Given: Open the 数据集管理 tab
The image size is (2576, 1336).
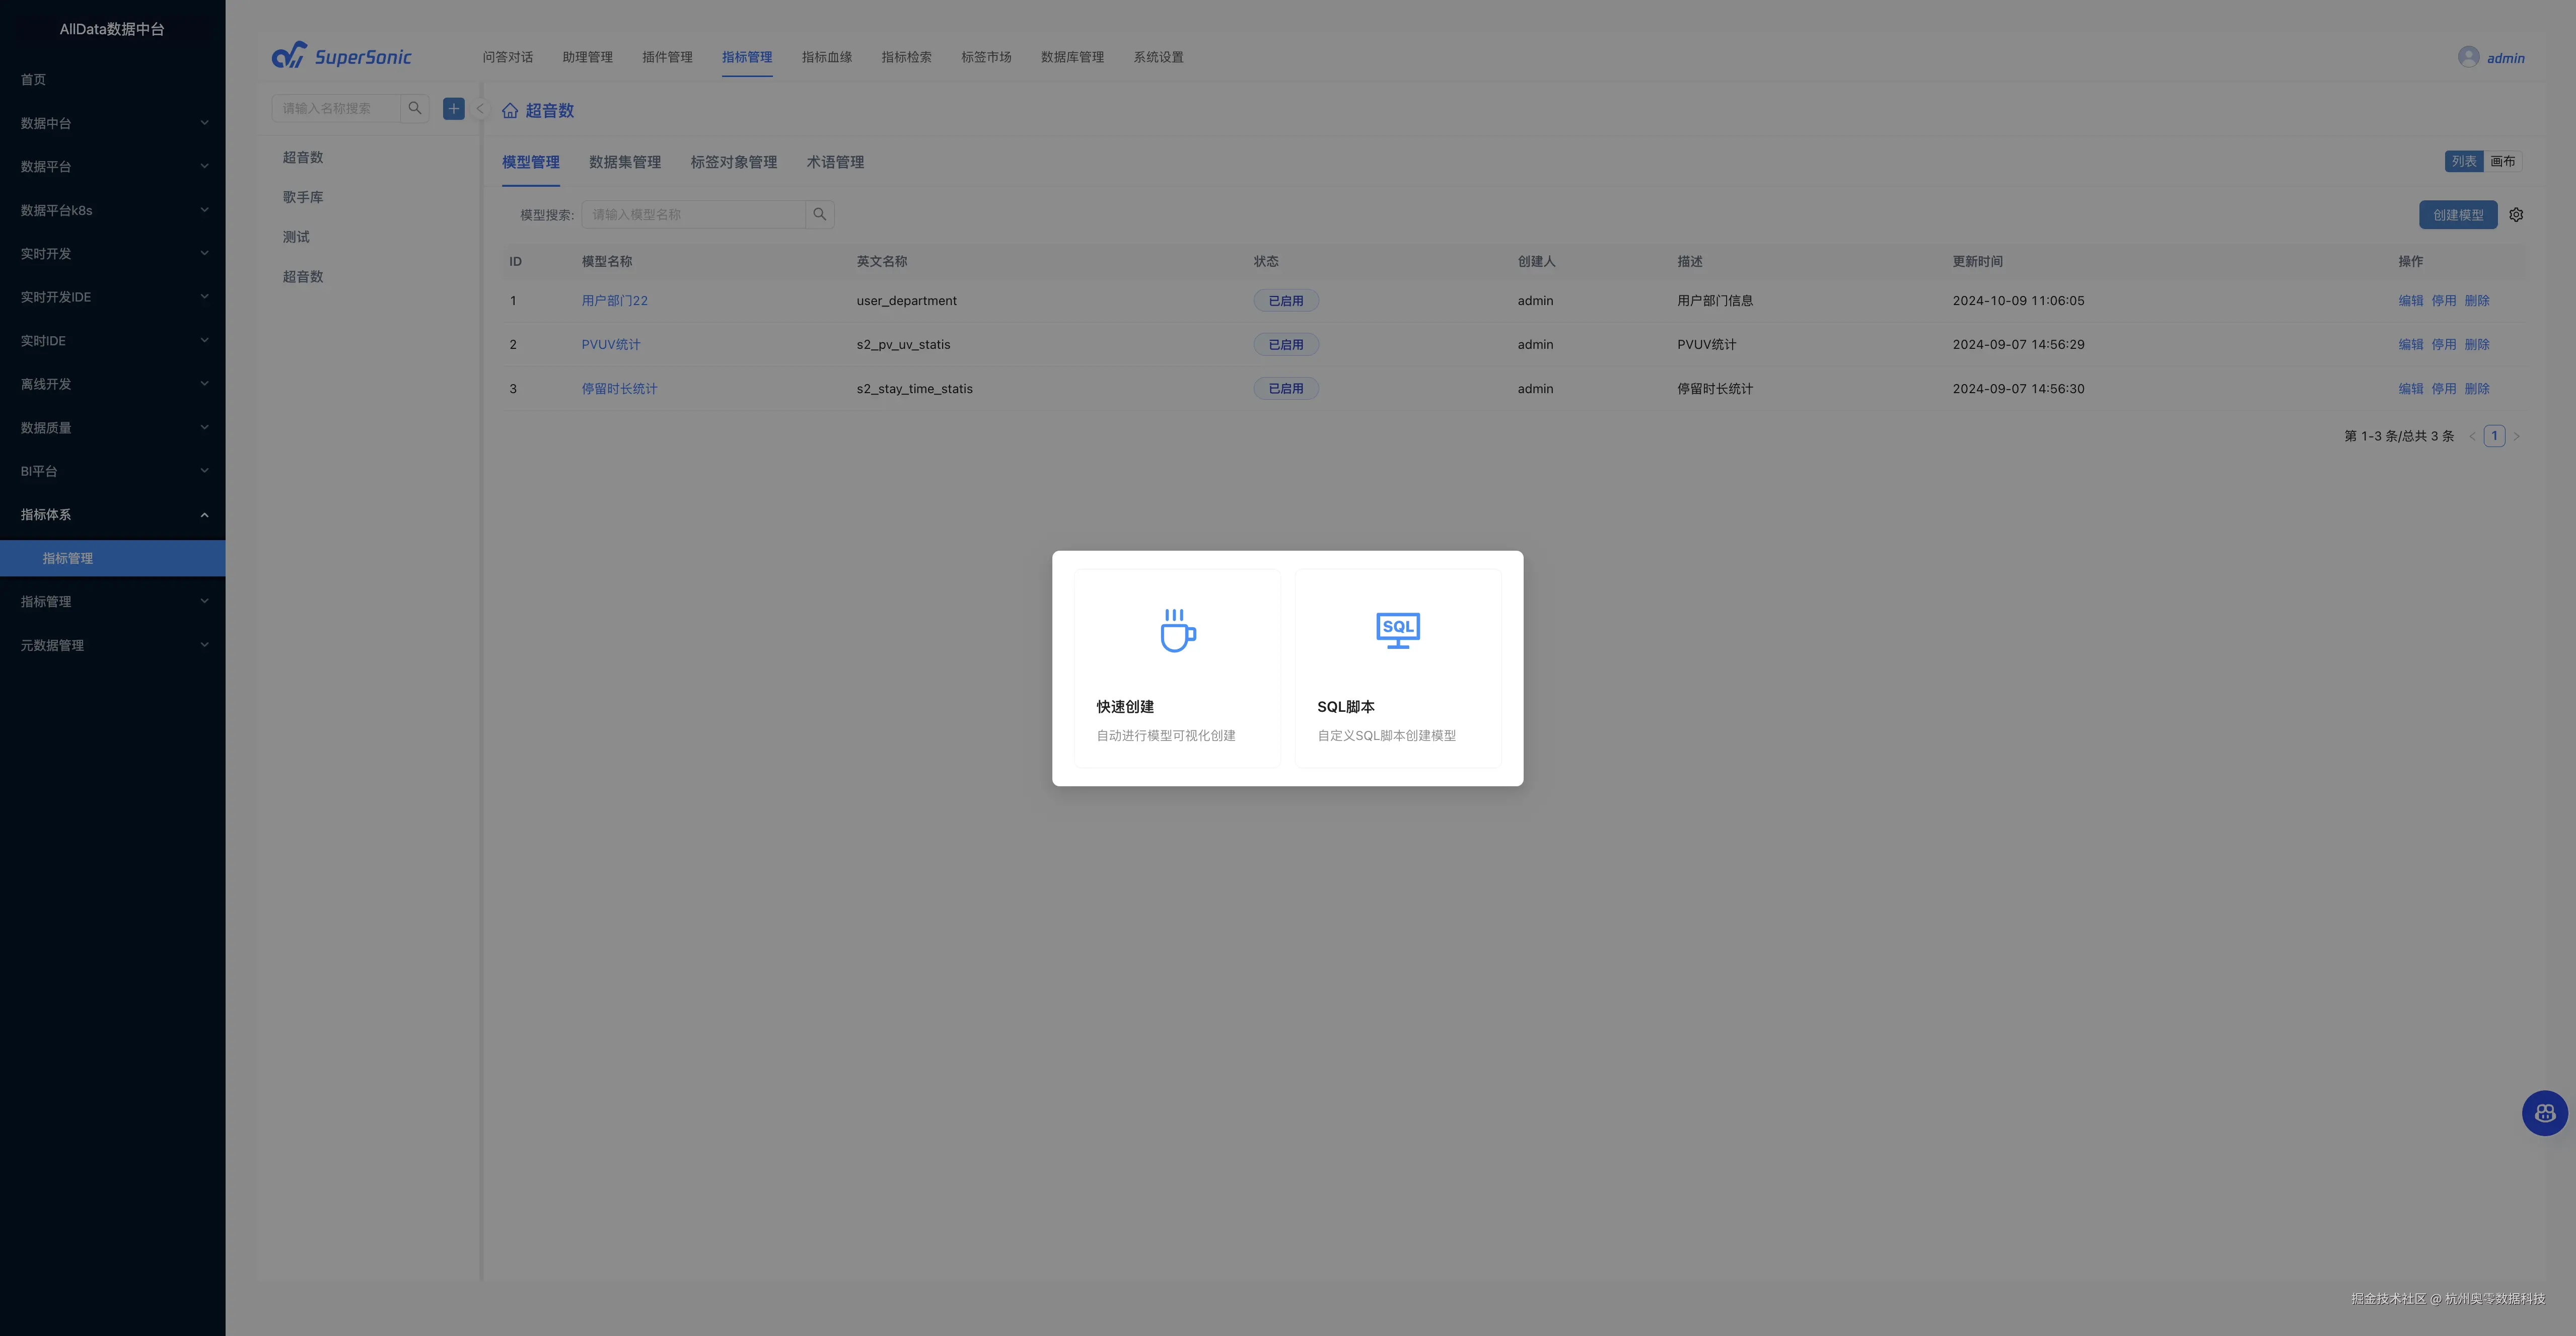Looking at the screenshot, I should [x=624, y=162].
